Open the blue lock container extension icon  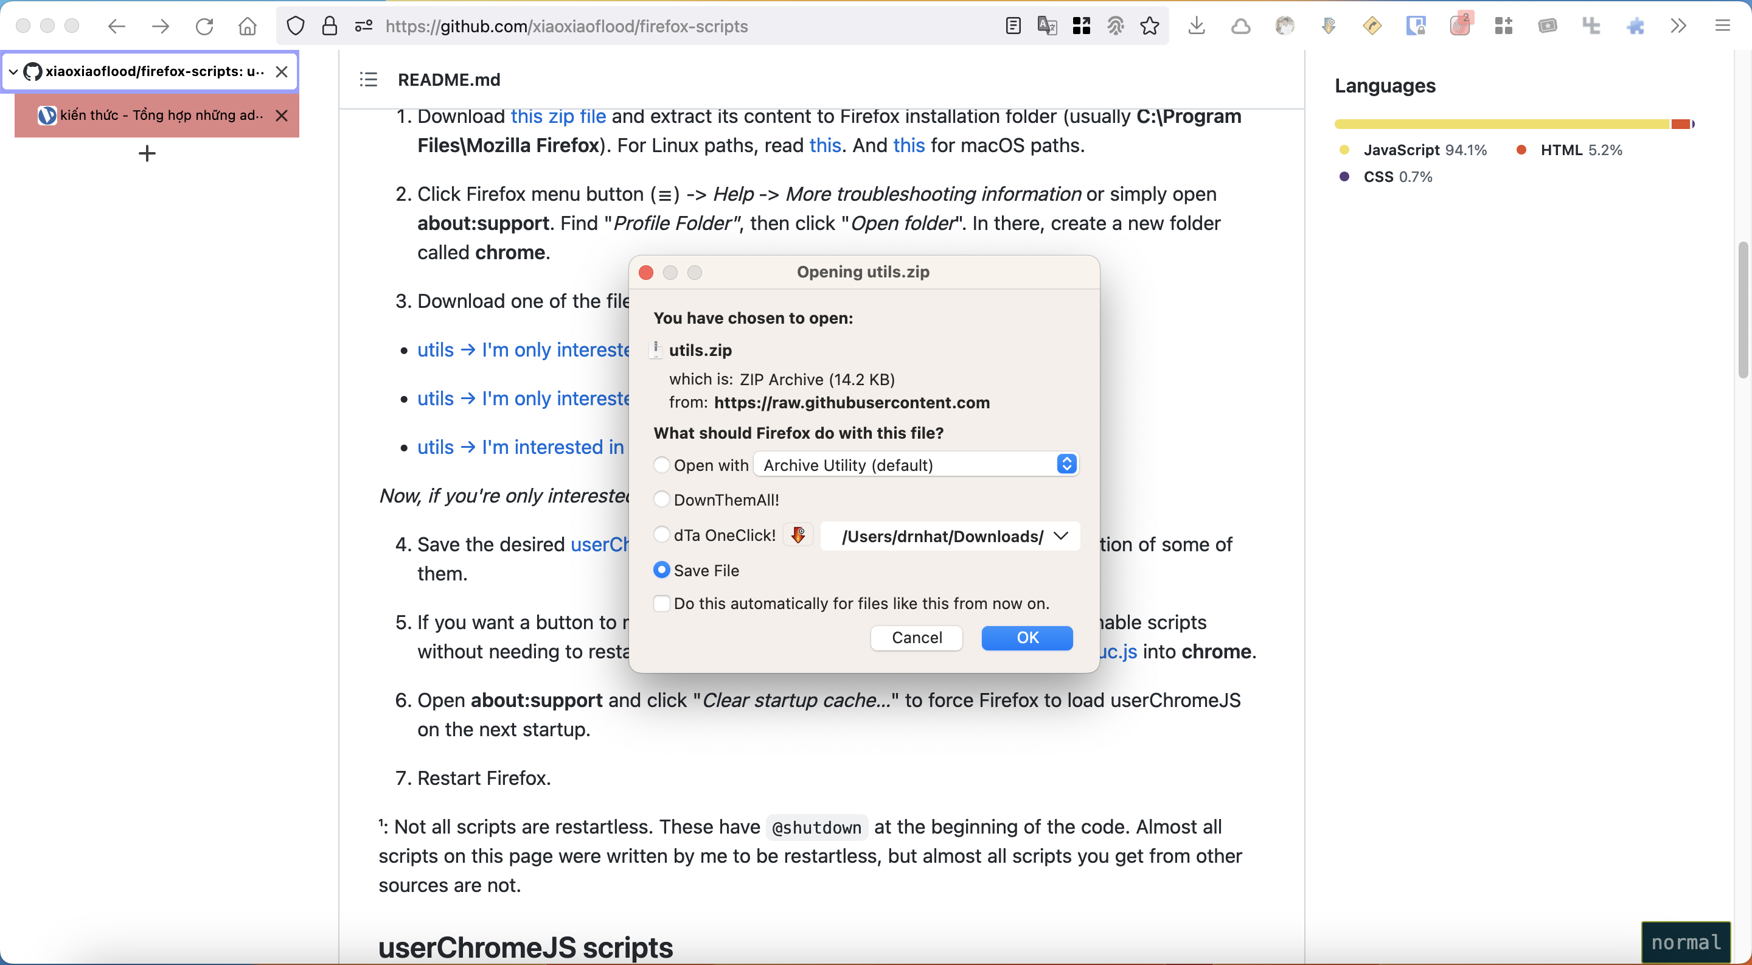[1416, 26]
